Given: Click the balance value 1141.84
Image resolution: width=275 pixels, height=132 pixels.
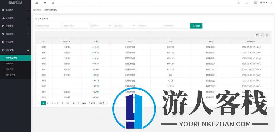Looking at the screenshot, I should pos(171,64).
